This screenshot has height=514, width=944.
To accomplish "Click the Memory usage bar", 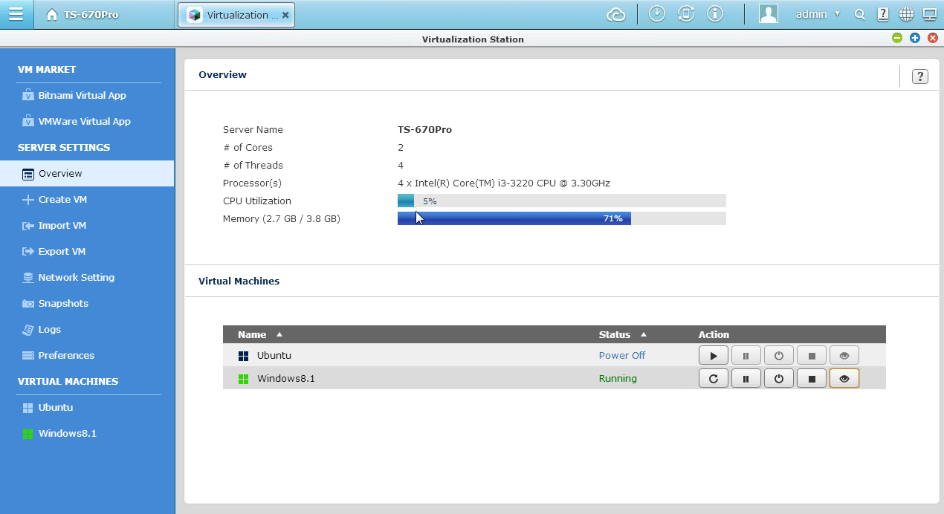I will [562, 218].
